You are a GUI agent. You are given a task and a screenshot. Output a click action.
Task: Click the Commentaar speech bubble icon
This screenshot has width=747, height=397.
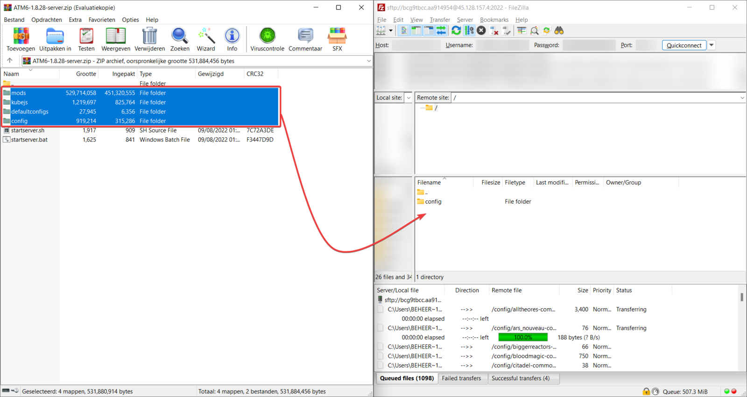305,39
